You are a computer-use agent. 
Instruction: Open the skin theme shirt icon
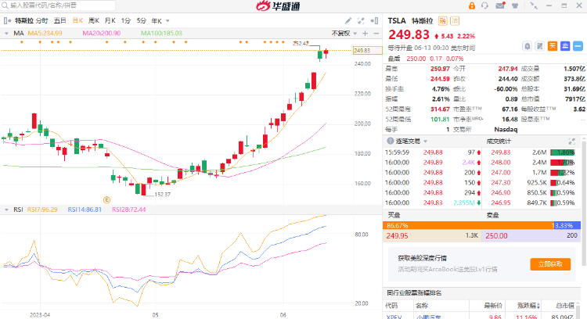(x=515, y=5)
